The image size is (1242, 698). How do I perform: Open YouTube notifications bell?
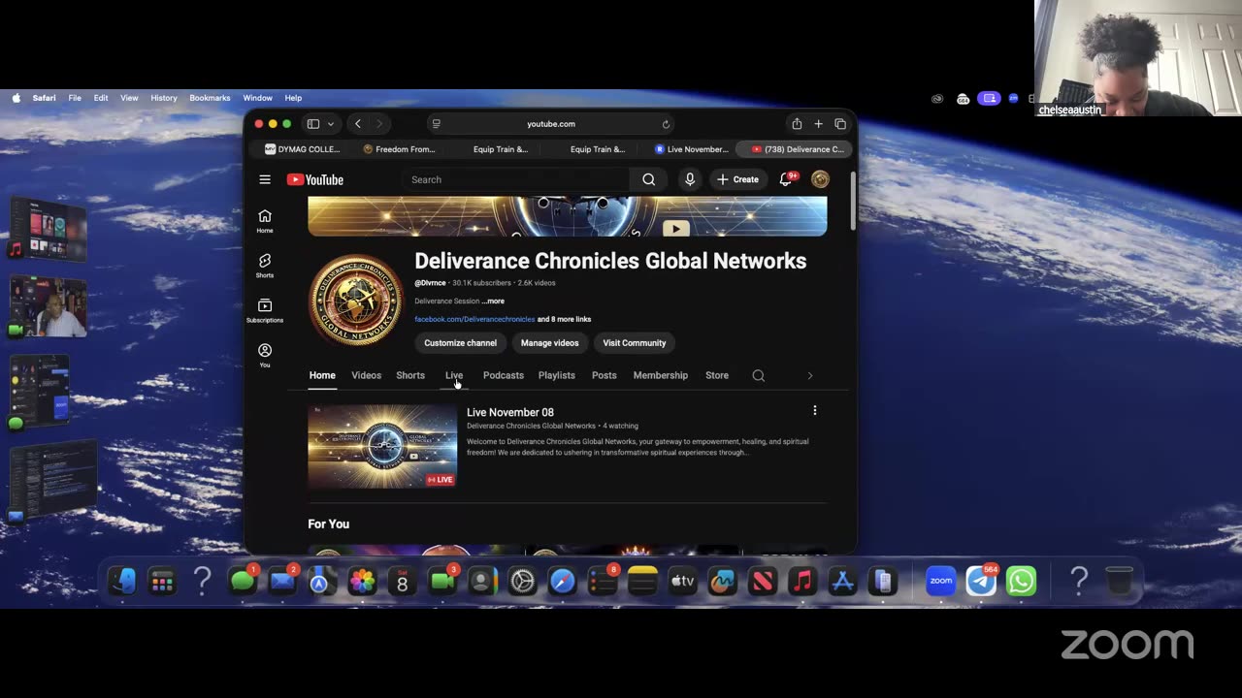(786, 179)
